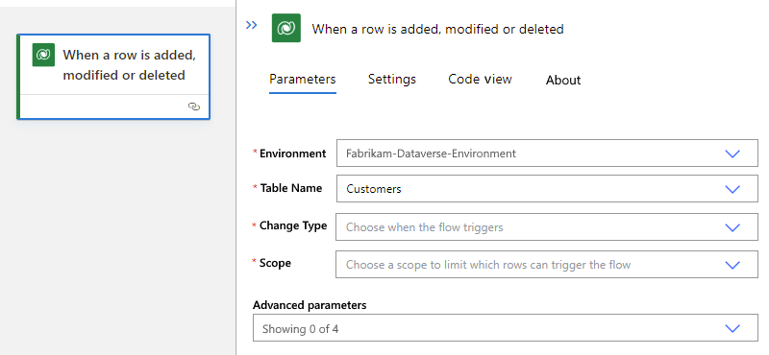This screenshot has height=355, width=769.
Task: Click 'Showing 0 of 4' field
Action: tap(506, 328)
